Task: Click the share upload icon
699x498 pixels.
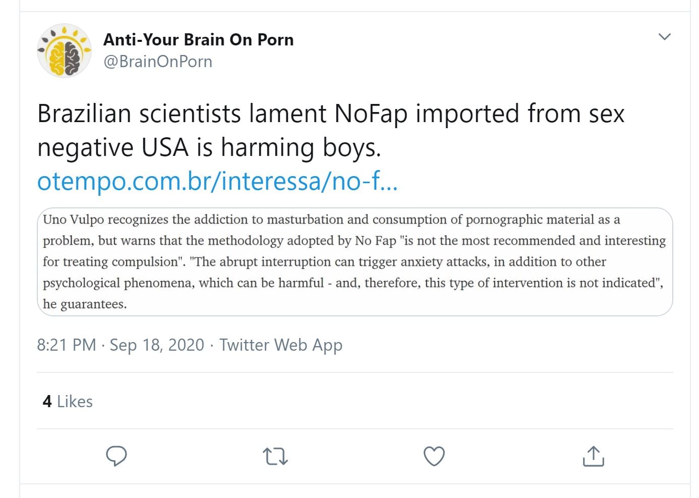Action: click(593, 456)
